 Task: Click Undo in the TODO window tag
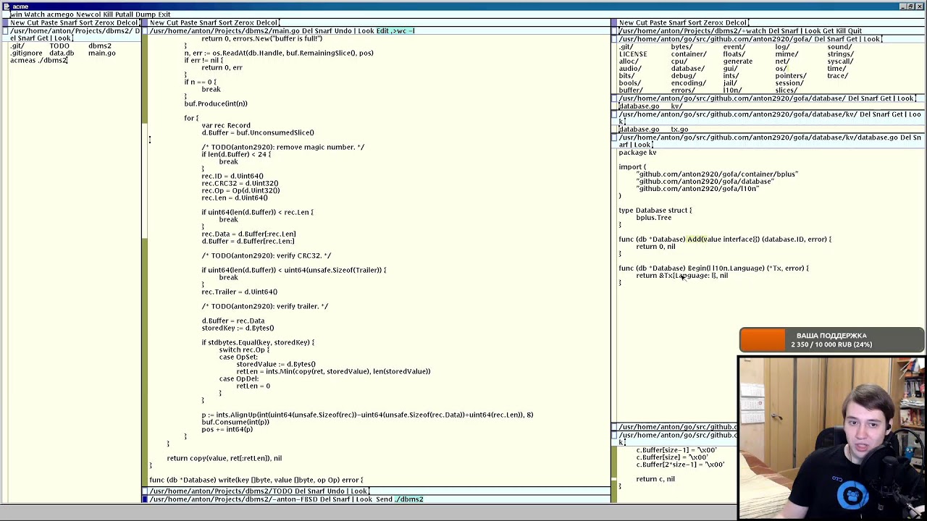point(337,491)
